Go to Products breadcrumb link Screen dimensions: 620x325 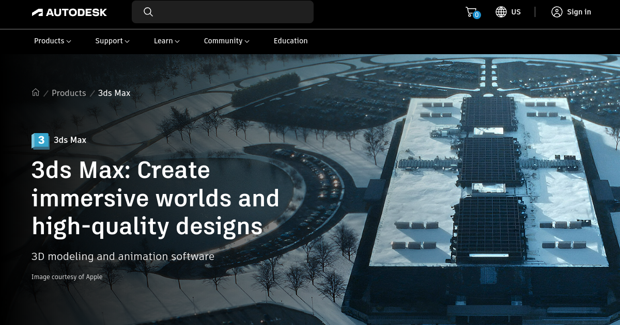(x=69, y=93)
